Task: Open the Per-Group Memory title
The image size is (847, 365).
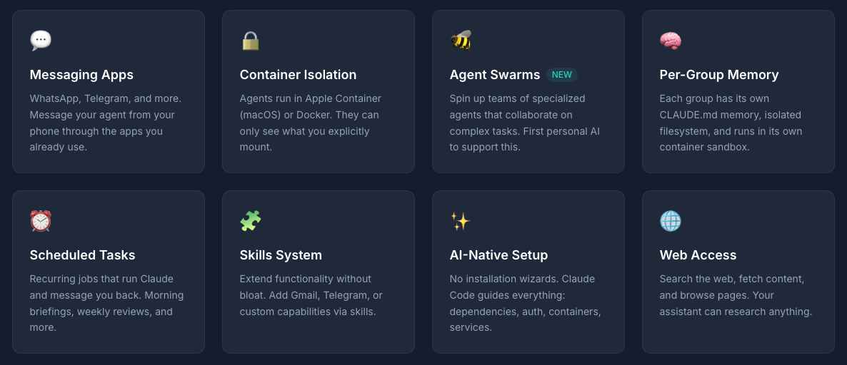Action: pos(718,75)
